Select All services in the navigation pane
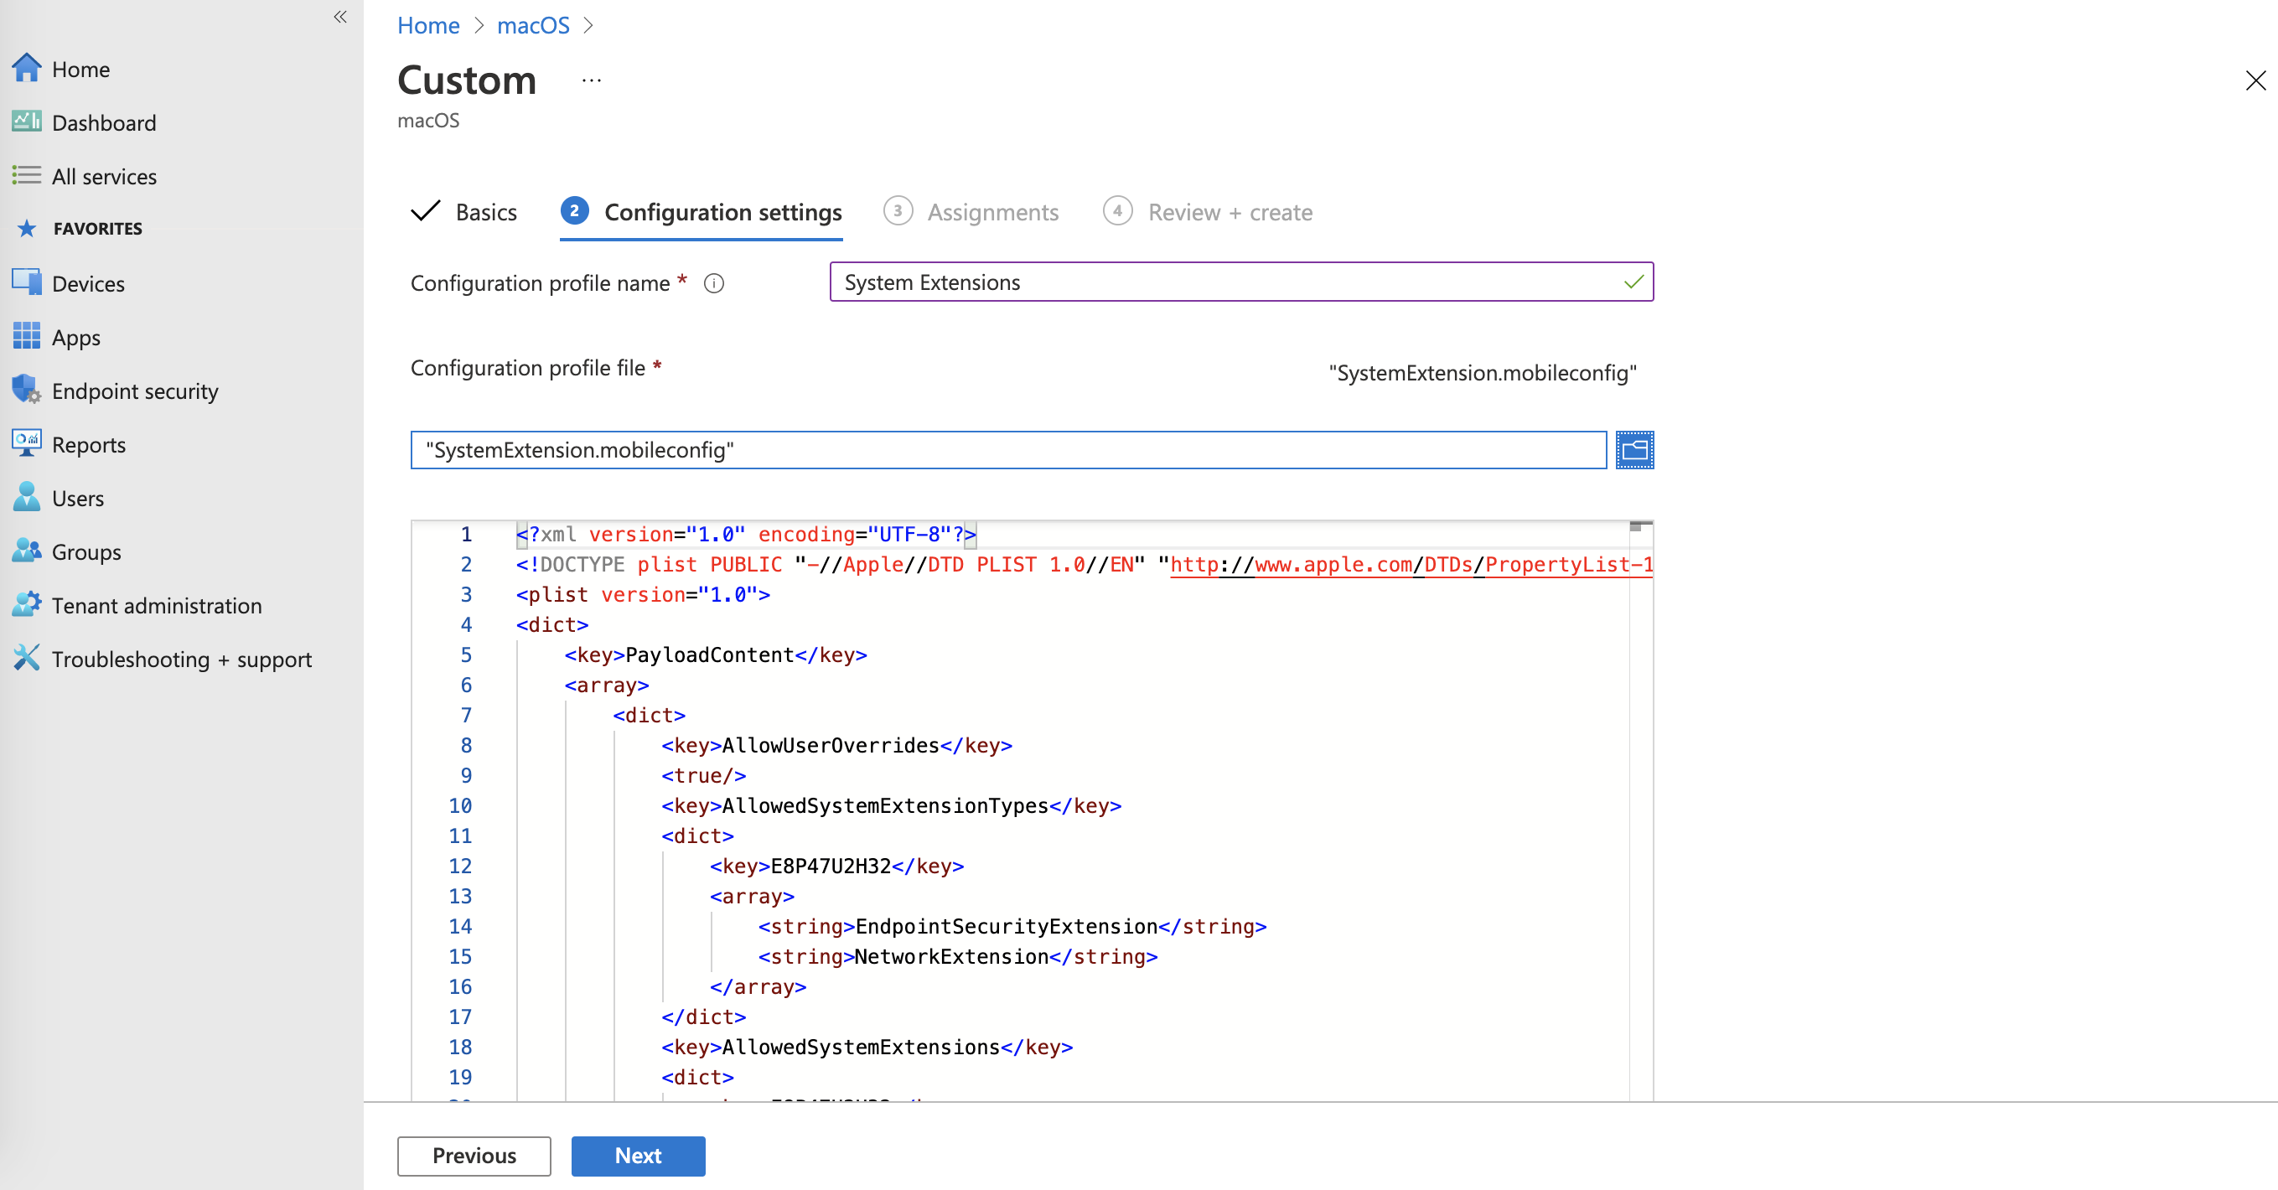Image resolution: width=2278 pixels, height=1190 pixels. coord(103,176)
